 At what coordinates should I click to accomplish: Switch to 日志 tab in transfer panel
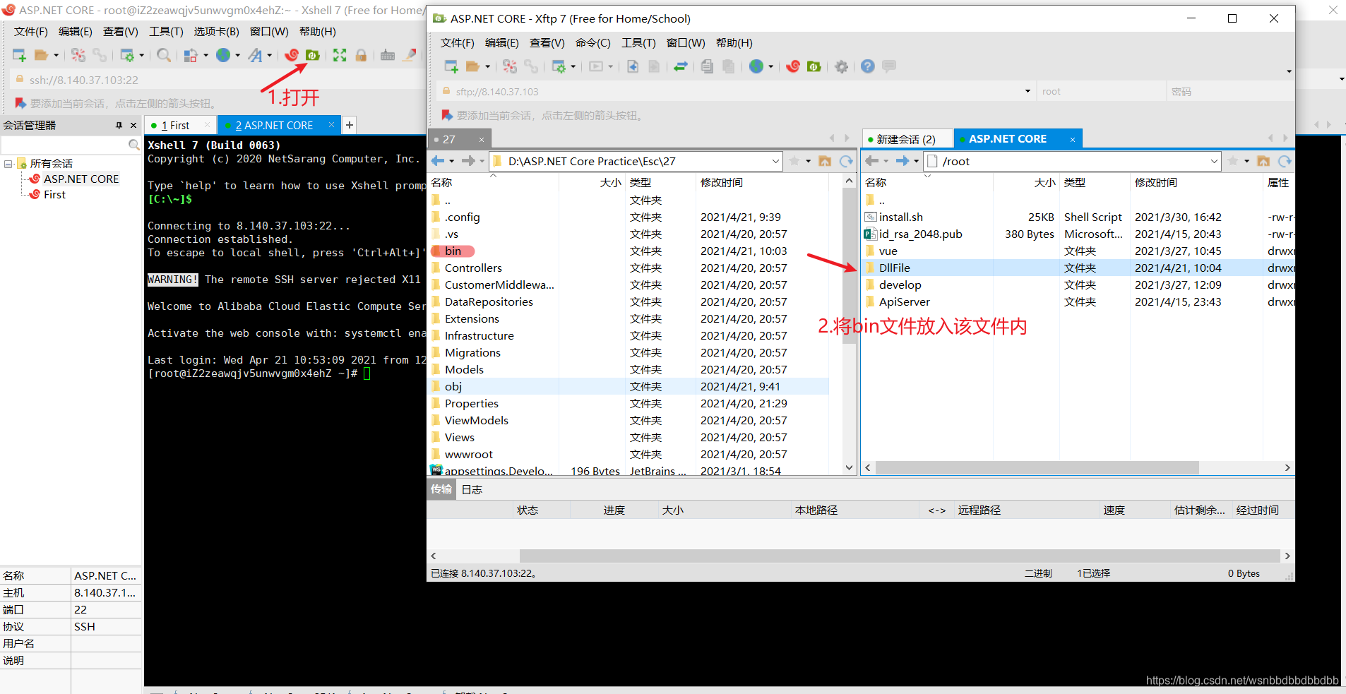pyautogui.click(x=472, y=489)
